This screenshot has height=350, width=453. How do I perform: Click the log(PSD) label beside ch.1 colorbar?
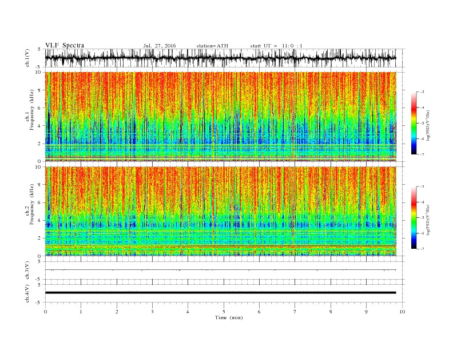click(428, 125)
